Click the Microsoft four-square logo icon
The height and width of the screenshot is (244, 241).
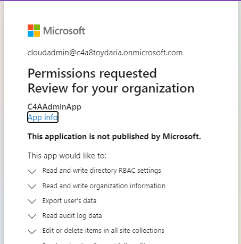(34, 31)
